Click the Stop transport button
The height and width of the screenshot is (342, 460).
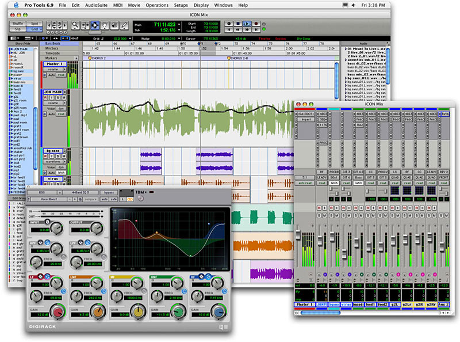[238, 24]
